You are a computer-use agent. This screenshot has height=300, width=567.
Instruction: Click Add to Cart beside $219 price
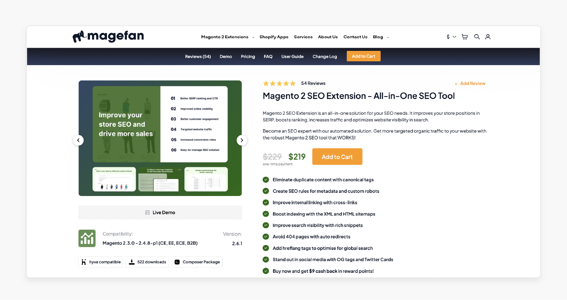coord(337,156)
